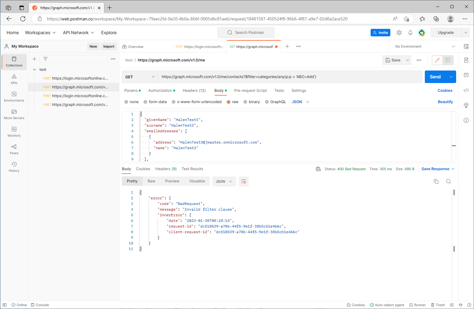Open the Monitors panel
Image resolution: width=474 pixels, height=309 pixels.
(14, 132)
